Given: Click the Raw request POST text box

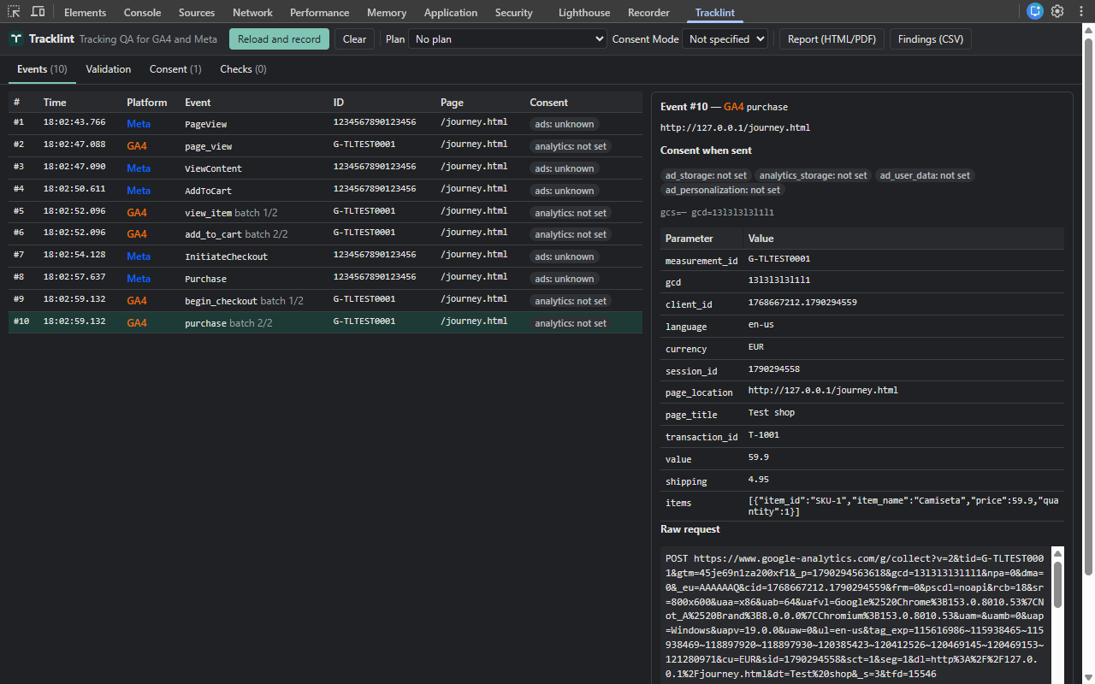Looking at the screenshot, I should click(855, 615).
